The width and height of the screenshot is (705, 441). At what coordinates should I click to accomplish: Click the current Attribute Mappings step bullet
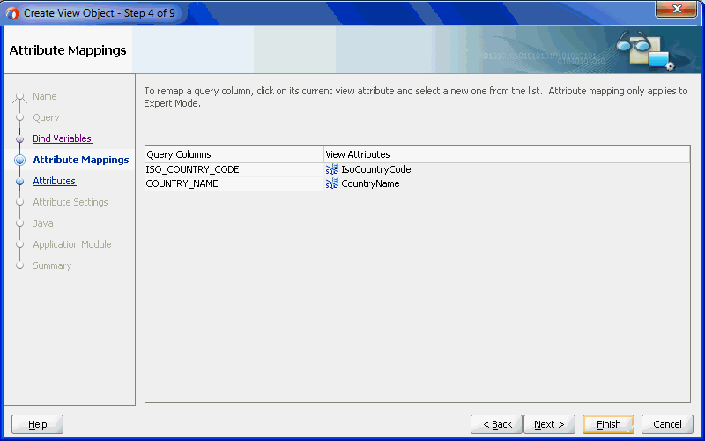coord(19,160)
